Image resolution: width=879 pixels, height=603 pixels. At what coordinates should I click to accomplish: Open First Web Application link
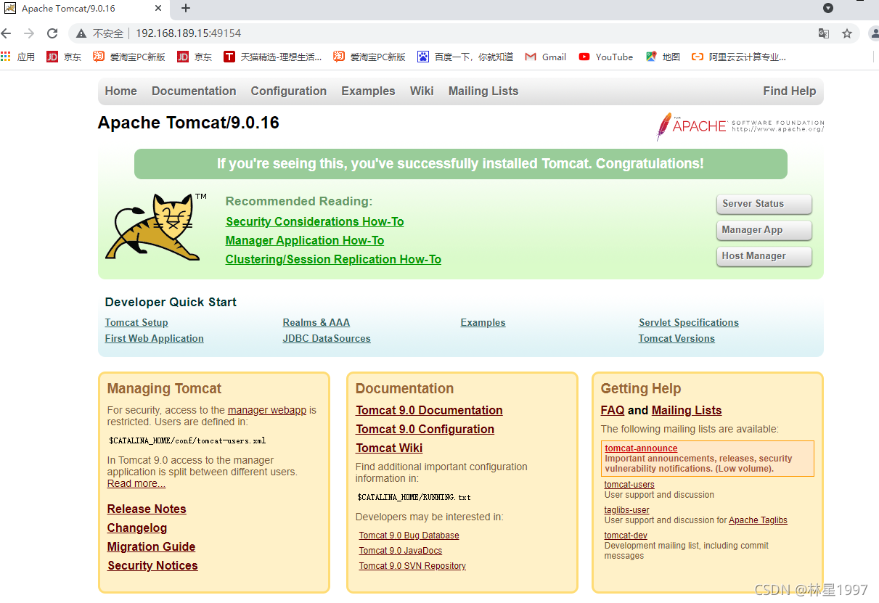coord(155,338)
